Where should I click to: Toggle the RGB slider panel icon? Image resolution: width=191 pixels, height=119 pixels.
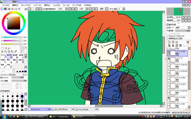pos(5,9)
